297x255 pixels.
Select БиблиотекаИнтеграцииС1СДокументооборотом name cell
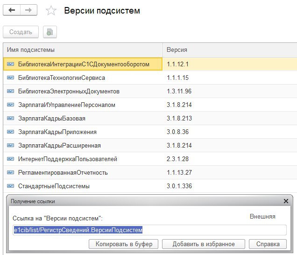pos(84,64)
